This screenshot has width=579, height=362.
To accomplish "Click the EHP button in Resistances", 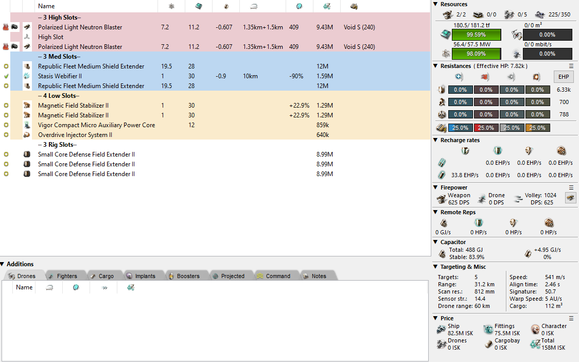I will click(x=564, y=77).
